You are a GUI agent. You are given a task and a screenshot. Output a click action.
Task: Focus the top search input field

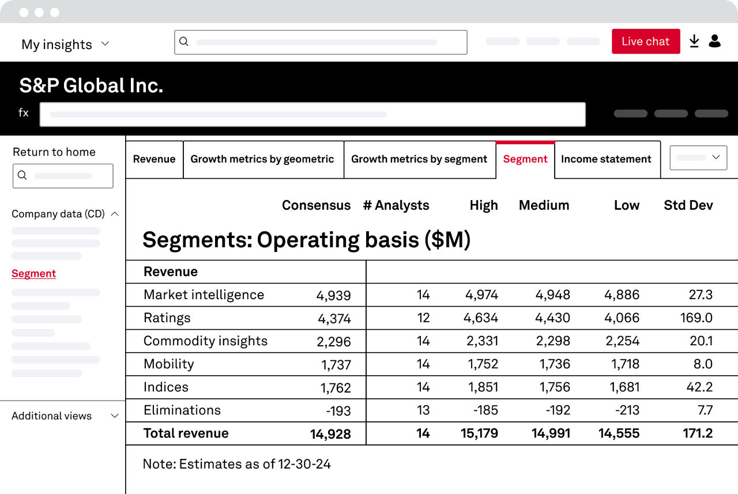[x=321, y=42]
